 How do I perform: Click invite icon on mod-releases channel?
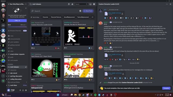coord(26,67)
